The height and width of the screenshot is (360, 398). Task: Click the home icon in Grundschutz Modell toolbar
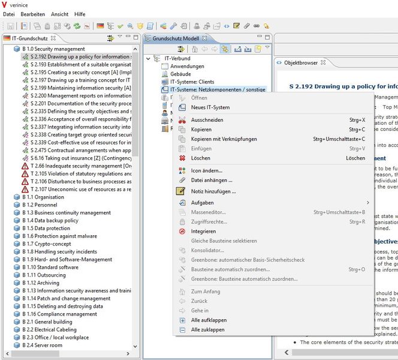195,49
